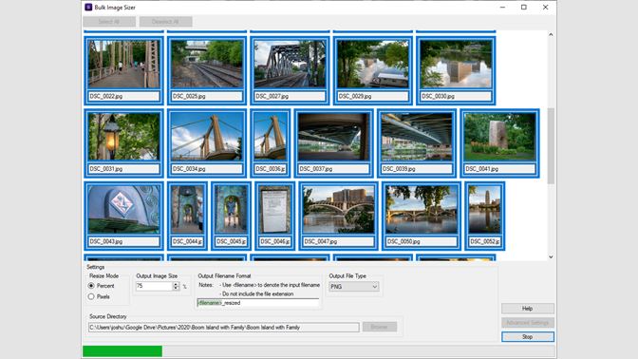
Task: Click the Output Filename Format field
Action: (258, 303)
